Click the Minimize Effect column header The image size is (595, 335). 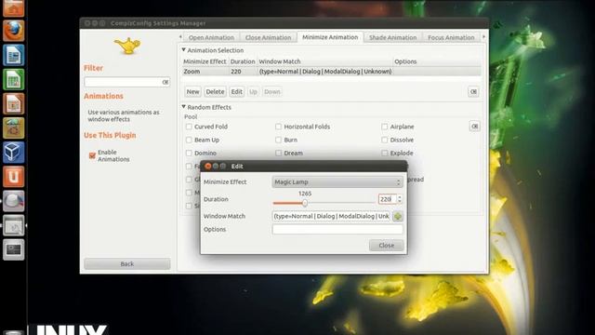(x=205, y=61)
